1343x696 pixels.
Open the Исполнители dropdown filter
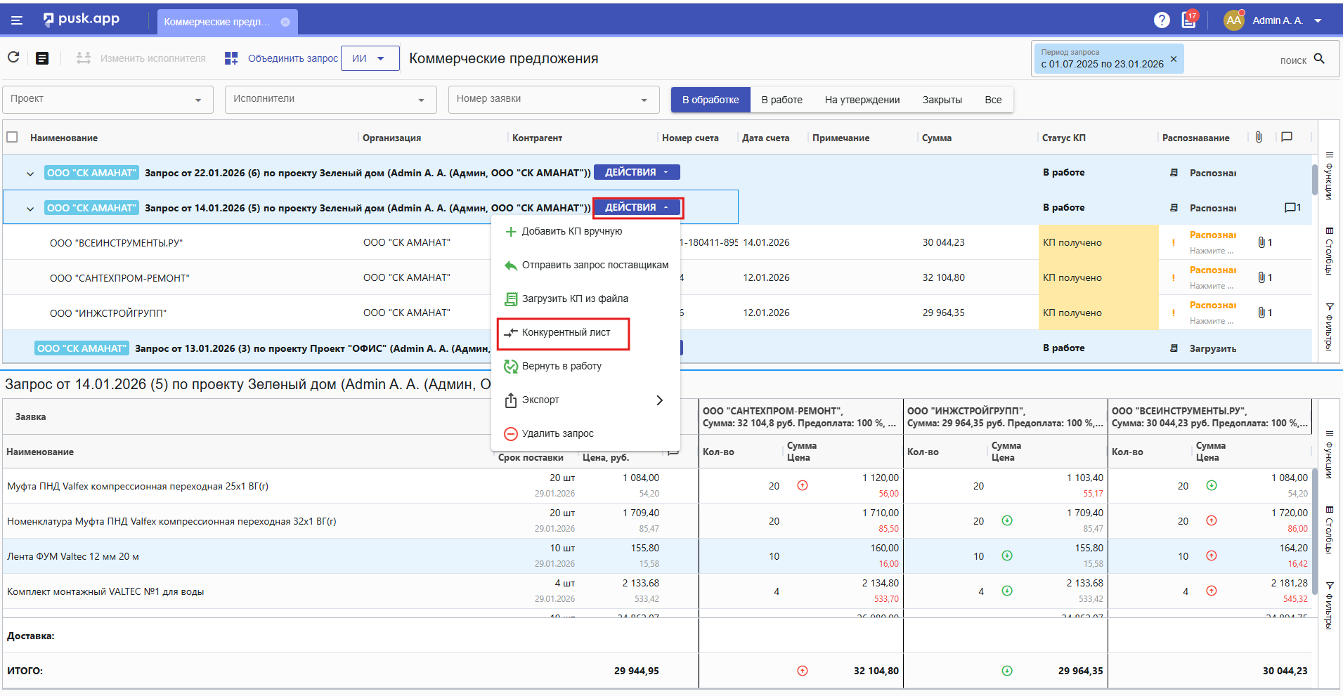coord(330,100)
